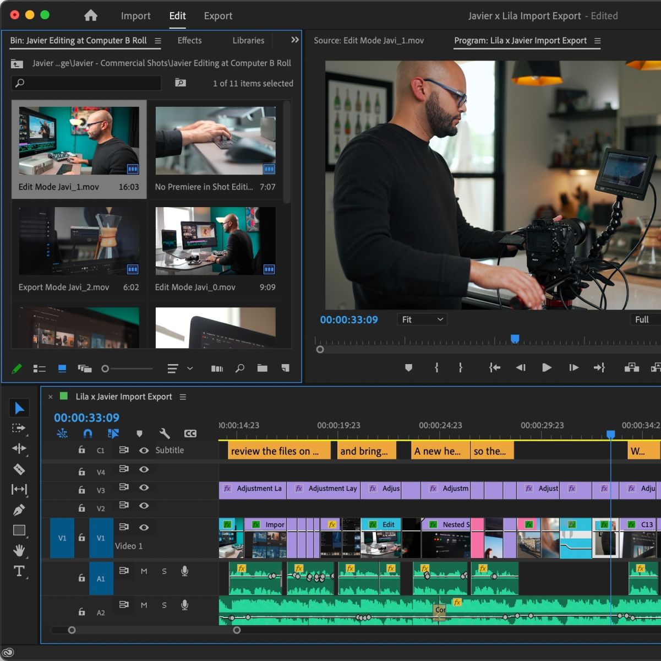
Task: Select the Export Mode Javi_2.mov thumbnail
Action: click(x=79, y=241)
